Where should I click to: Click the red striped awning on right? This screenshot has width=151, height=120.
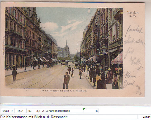[117, 59]
